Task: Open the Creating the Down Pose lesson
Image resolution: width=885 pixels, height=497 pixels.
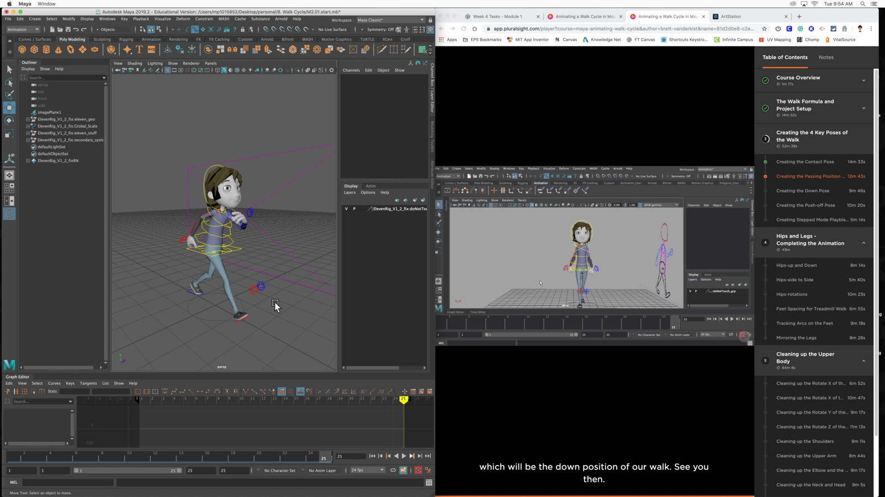Action: 803,191
